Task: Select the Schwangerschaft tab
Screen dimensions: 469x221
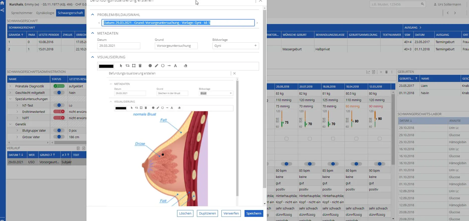Action: click(x=70, y=13)
